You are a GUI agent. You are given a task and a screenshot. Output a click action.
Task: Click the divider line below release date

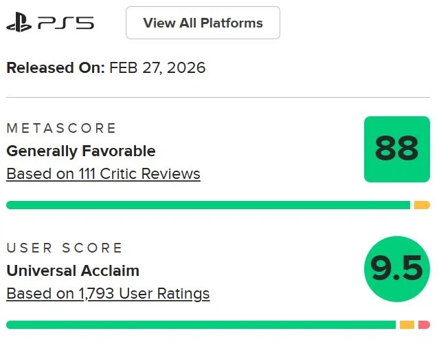coord(218,97)
